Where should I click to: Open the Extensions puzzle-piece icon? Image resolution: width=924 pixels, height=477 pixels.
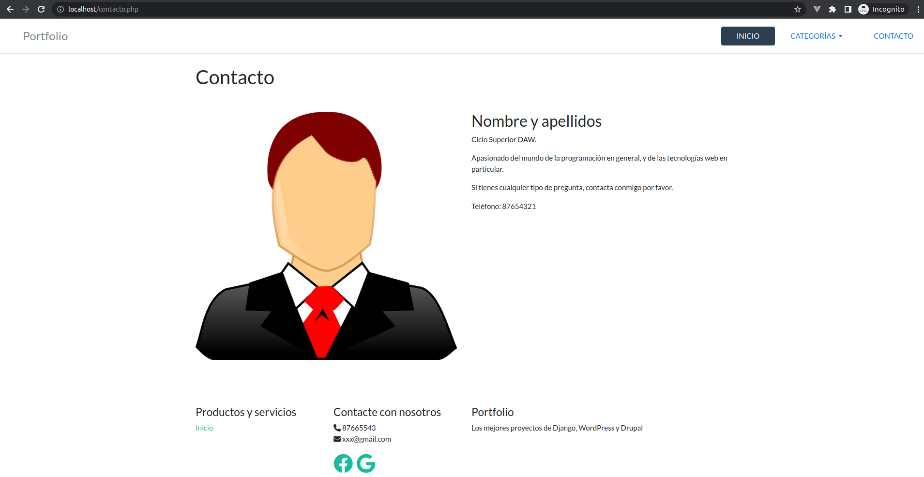pyautogui.click(x=833, y=9)
